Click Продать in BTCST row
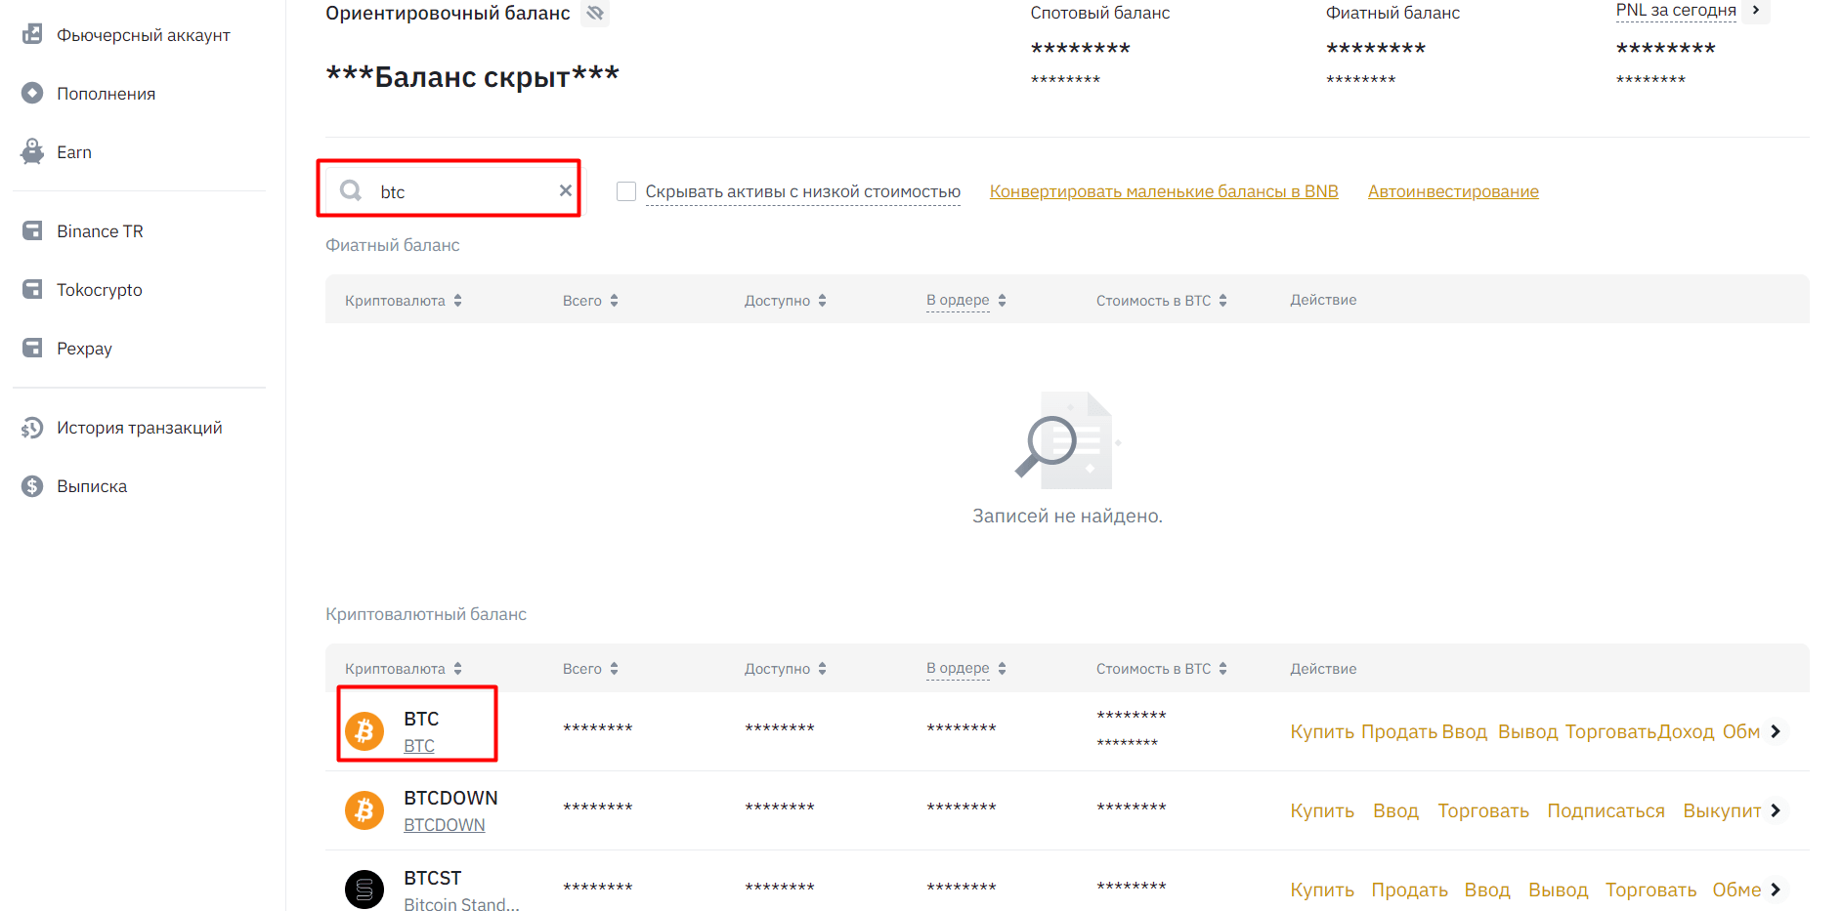This screenshot has width=1842, height=911. (1409, 890)
